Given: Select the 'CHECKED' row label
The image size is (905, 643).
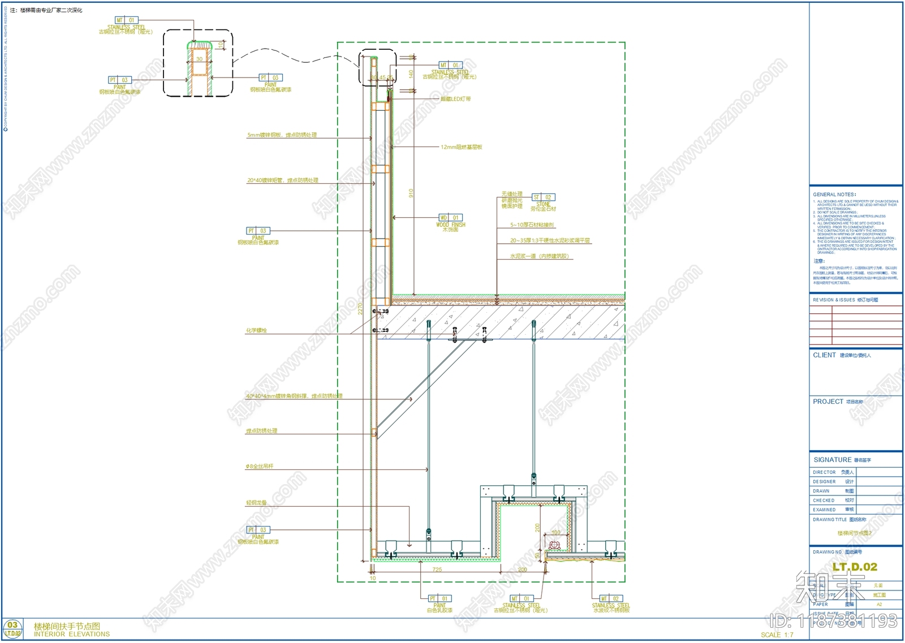Looking at the screenshot, I should [824, 500].
